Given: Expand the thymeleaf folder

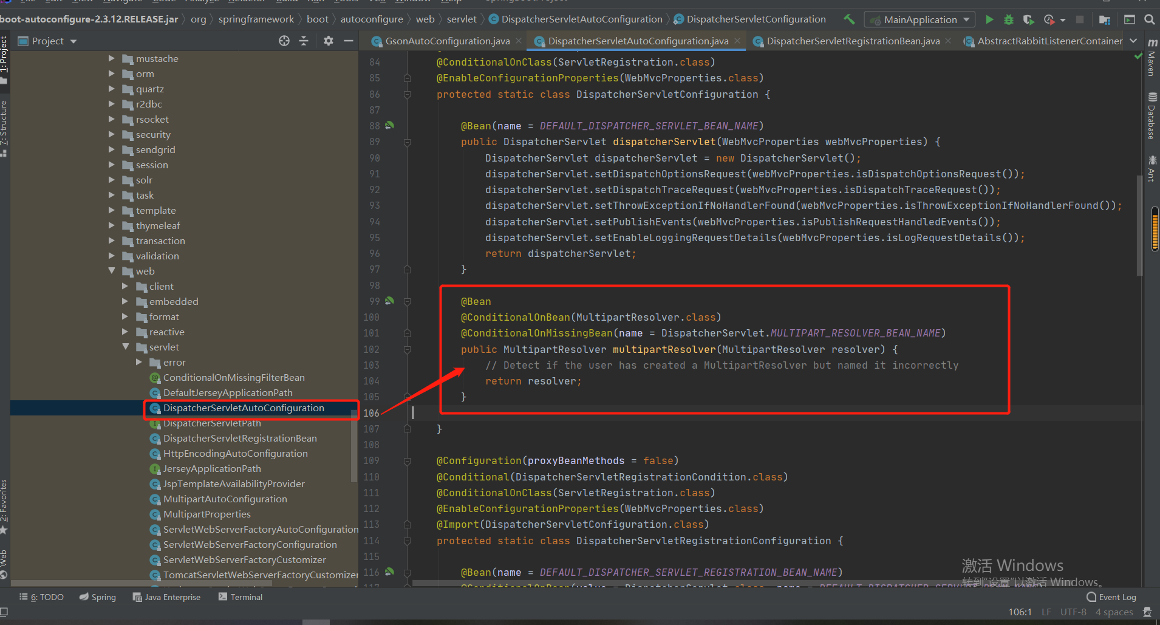Looking at the screenshot, I should 112,225.
